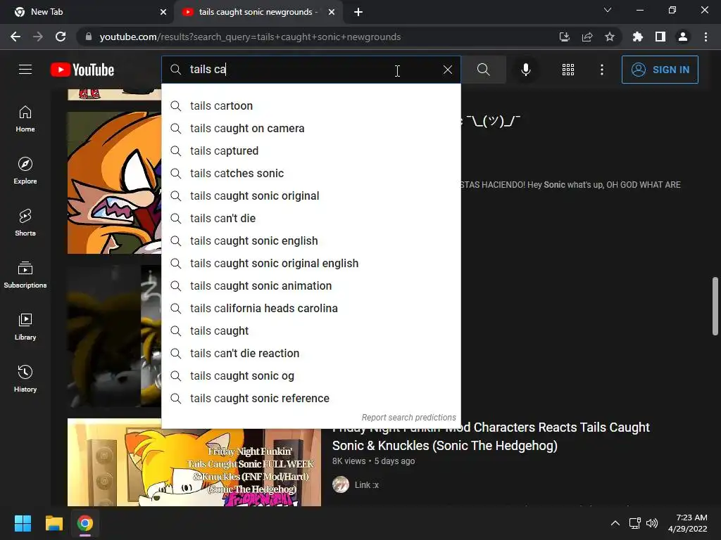Select 'tails california heads carolina' suggestion
This screenshot has height=540, width=721.
coord(311,308)
